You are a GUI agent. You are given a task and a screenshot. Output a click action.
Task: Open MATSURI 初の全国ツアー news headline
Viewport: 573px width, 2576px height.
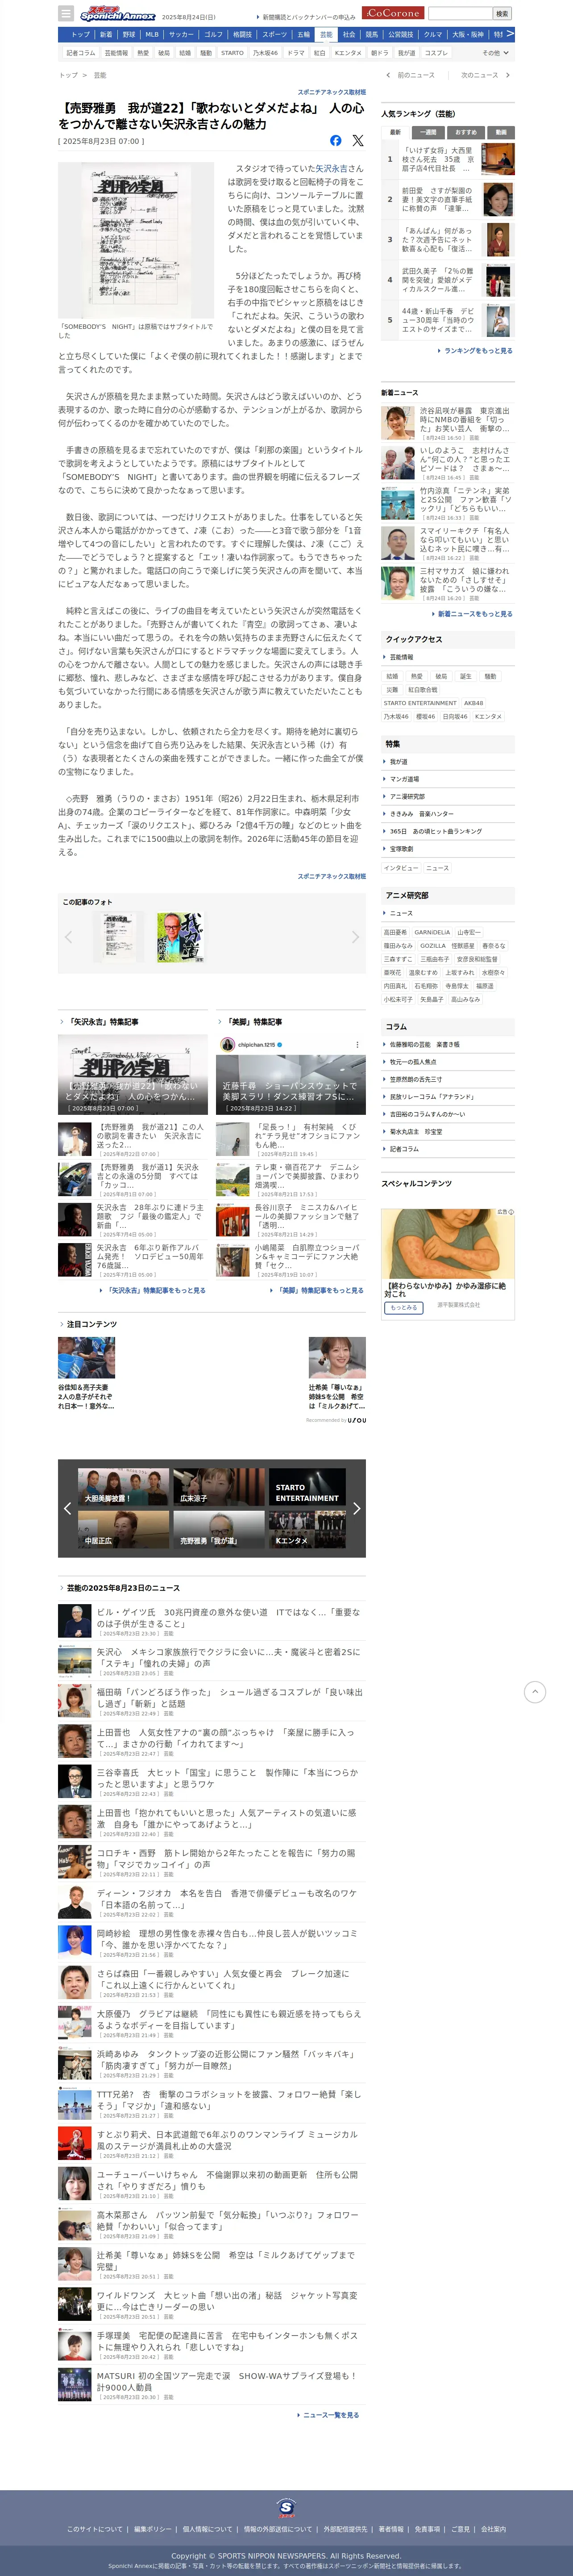tap(227, 2381)
